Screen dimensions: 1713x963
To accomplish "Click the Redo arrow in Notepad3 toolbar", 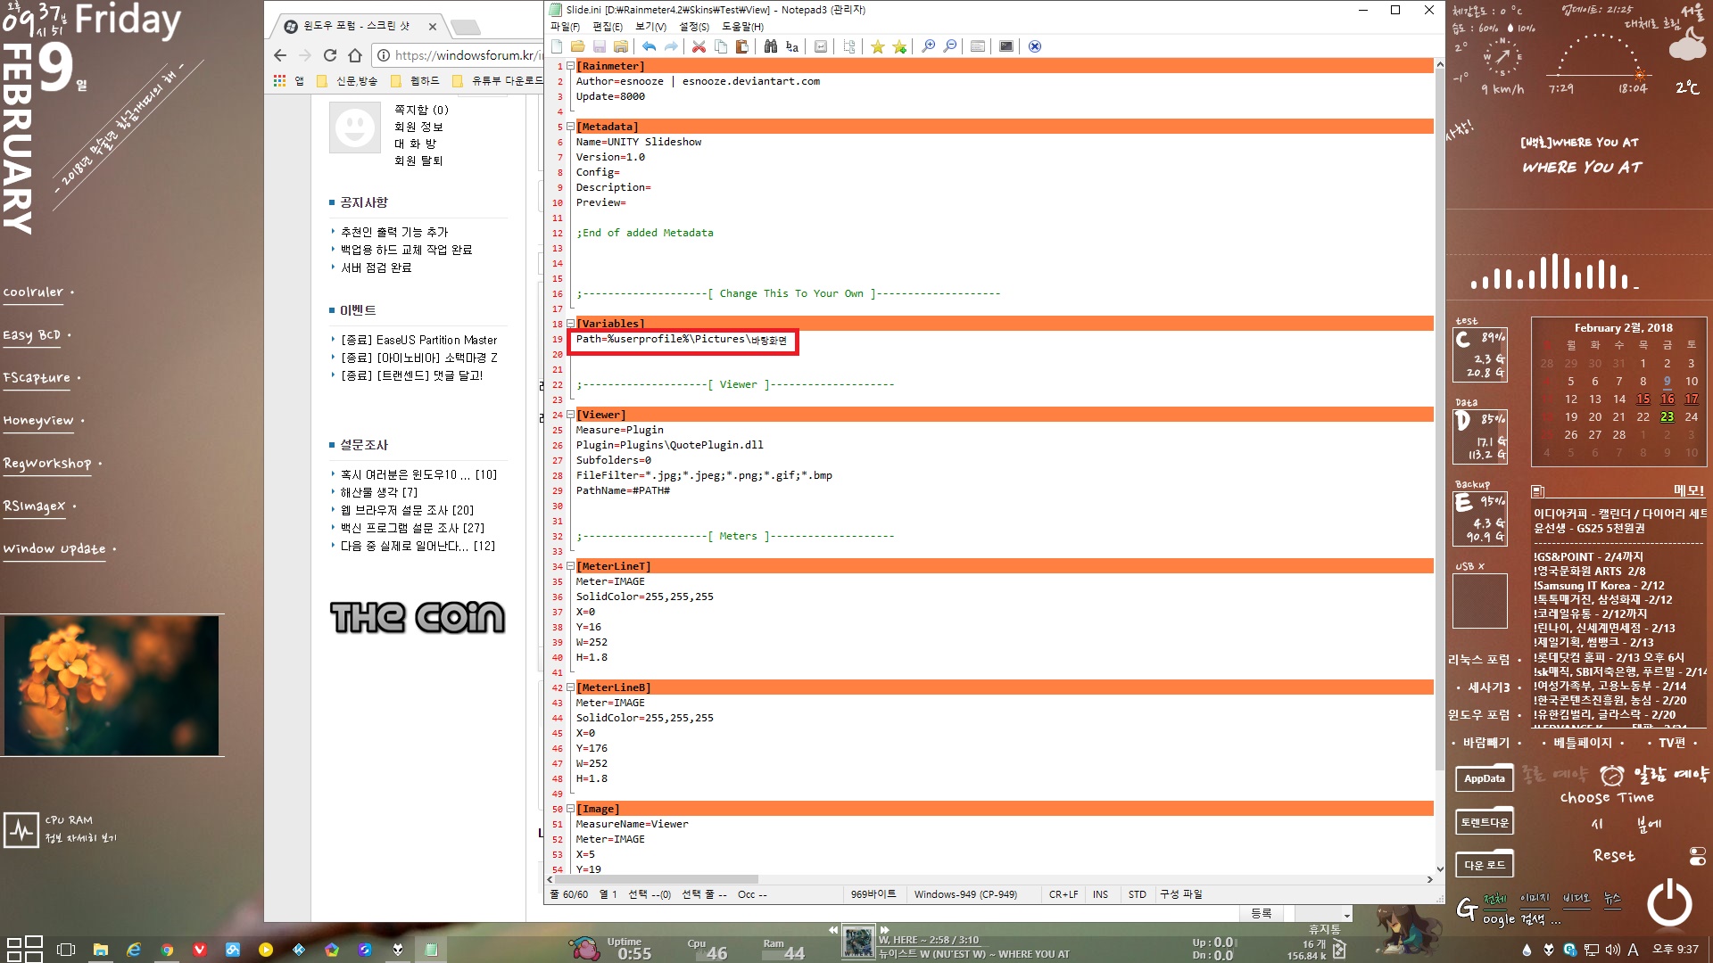I will [x=670, y=46].
